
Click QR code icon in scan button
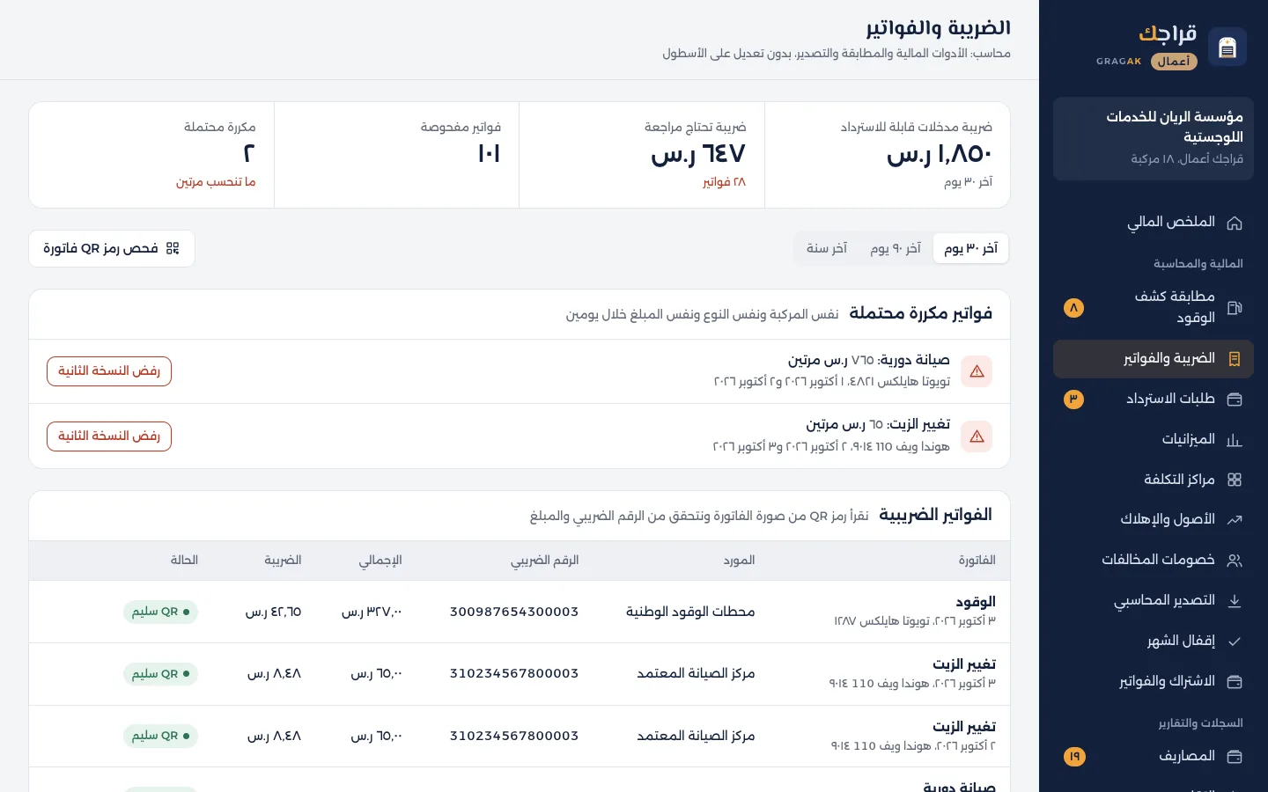(173, 249)
